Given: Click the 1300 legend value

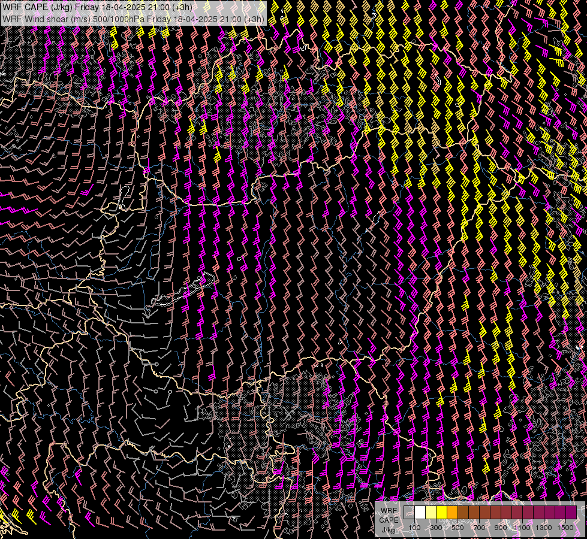Looking at the screenshot, I should [x=544, y=528].
